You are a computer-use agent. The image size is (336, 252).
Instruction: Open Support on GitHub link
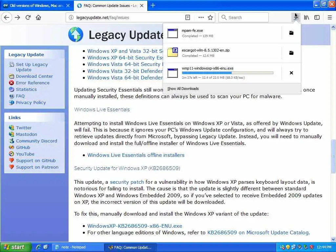pyautogui.click(x=36, y=161)
